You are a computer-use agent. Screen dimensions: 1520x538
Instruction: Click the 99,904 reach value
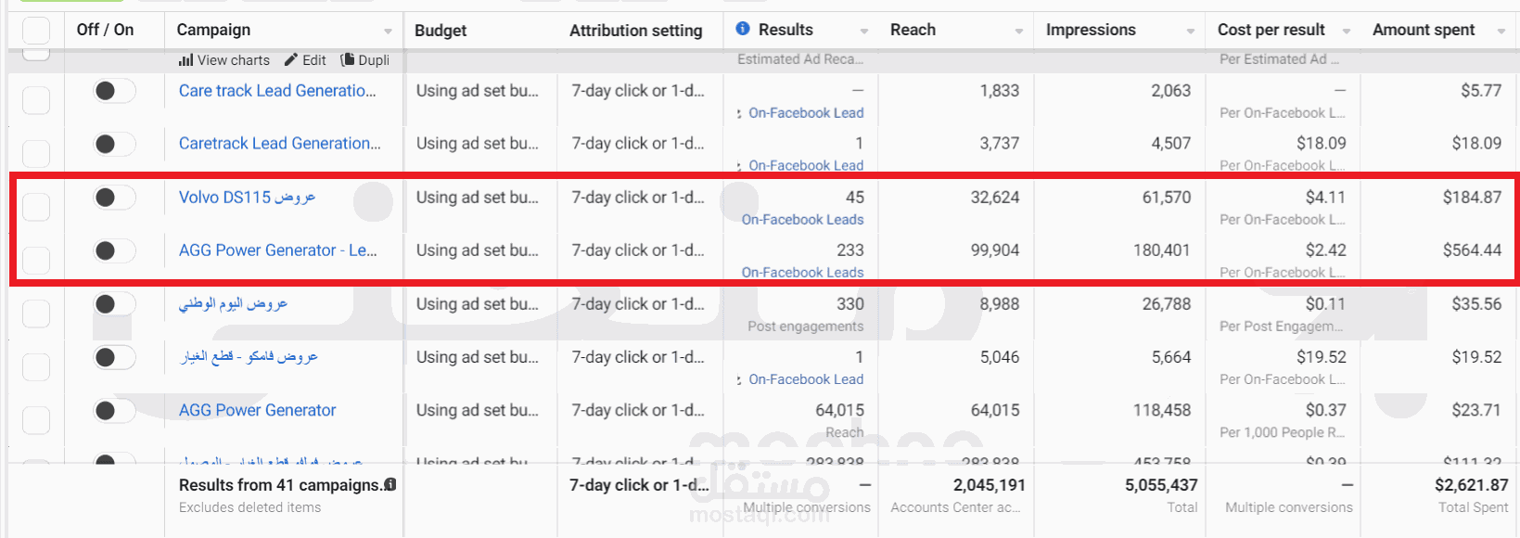(995, 250)
